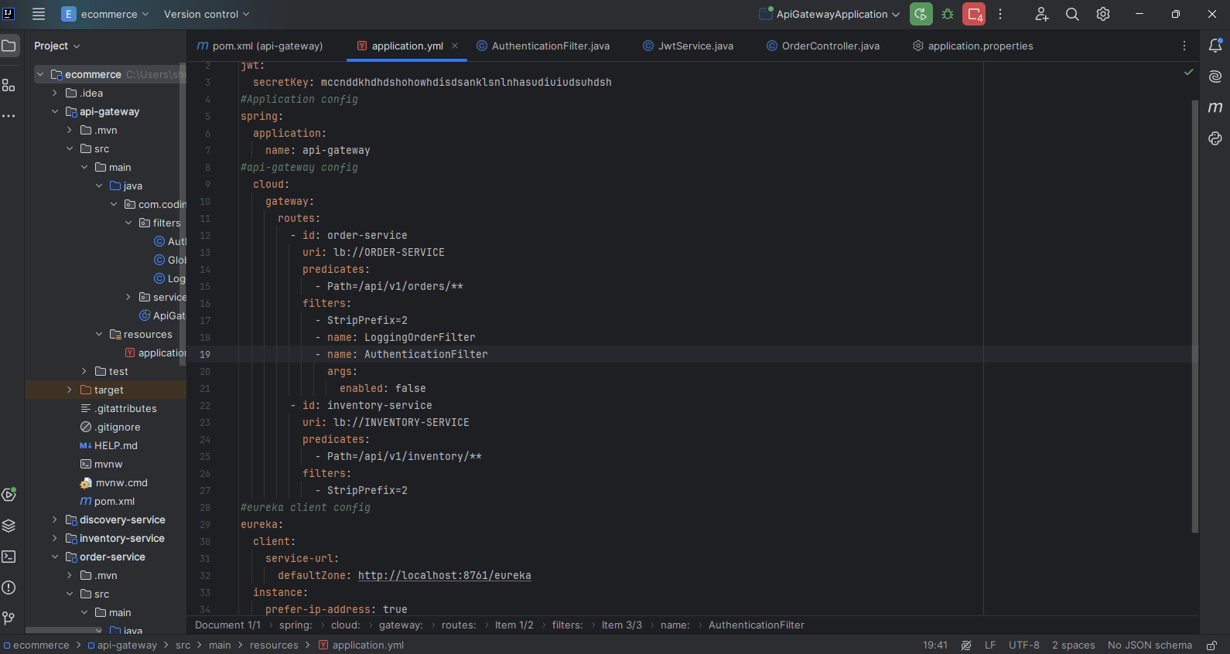
Task: Toggle read-only lock in status bar
Action: (1212, 645)
